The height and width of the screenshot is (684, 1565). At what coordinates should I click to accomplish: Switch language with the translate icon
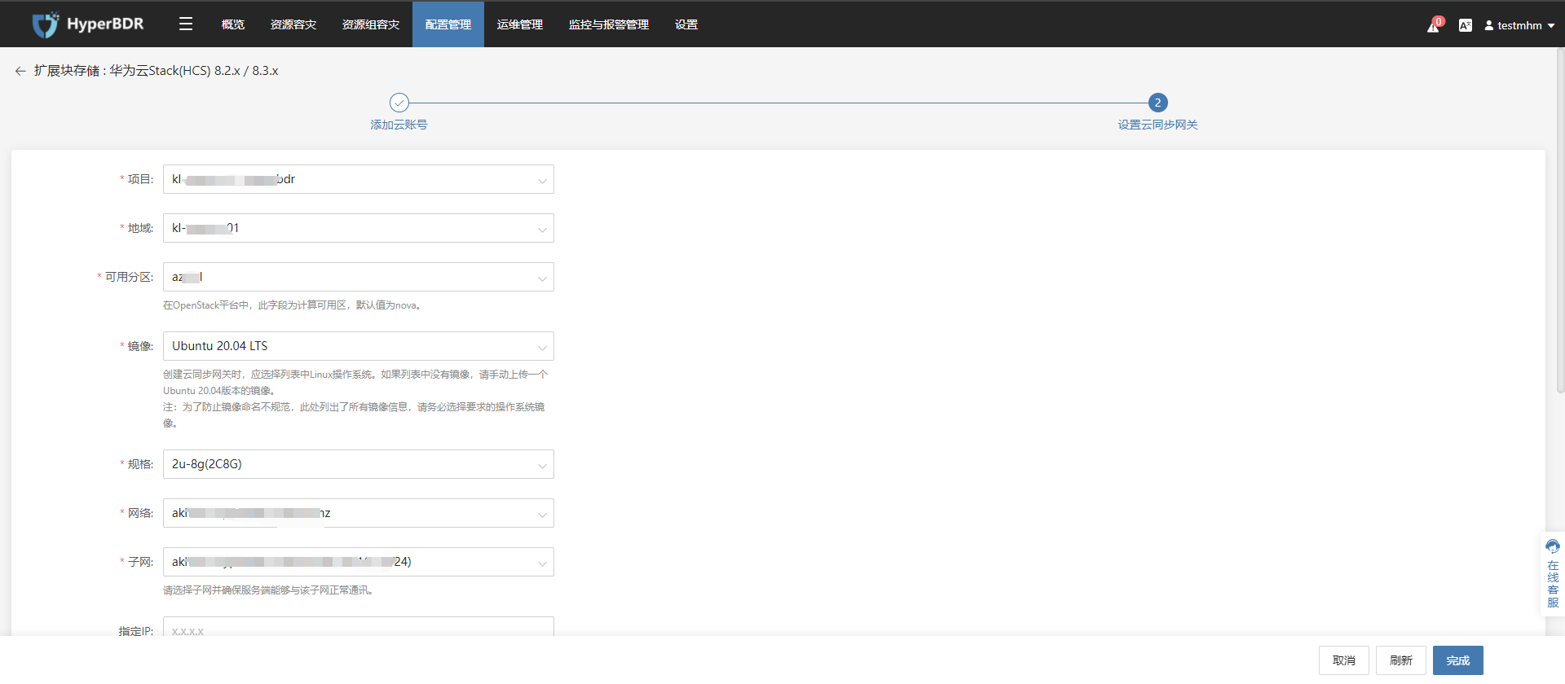1466,25
